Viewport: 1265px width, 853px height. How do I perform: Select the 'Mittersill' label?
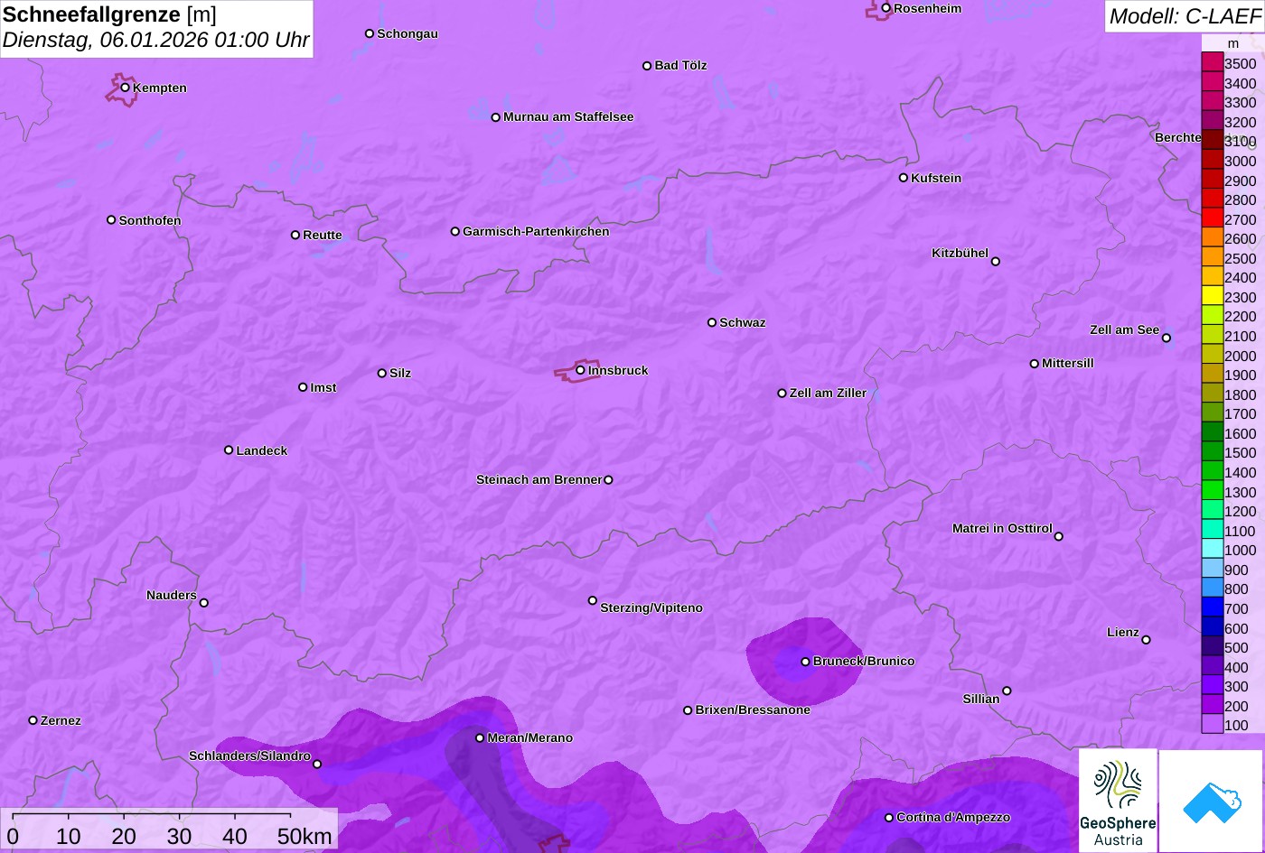[x=1068, y=363]
